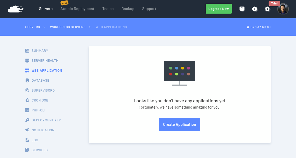Image resolution: width=296 pixels, height=158 pixels.
Task: Click the RunCloud cloud logo
Action: (16, 9)
